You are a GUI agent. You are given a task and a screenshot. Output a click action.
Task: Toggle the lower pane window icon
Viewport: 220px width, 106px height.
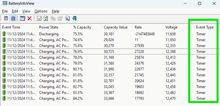click(22, 18)
